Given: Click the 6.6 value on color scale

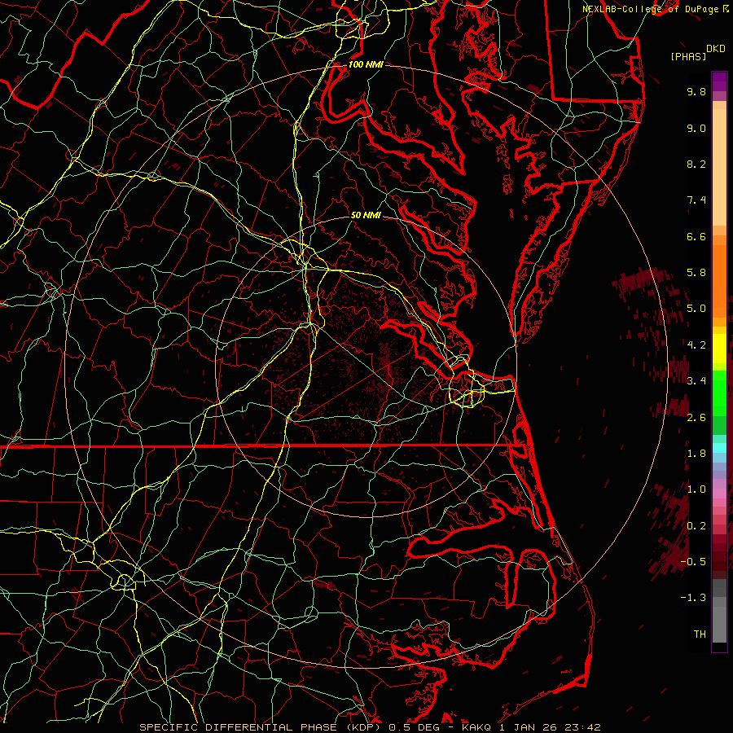Looking at the screenshot, I should [696, 236].
